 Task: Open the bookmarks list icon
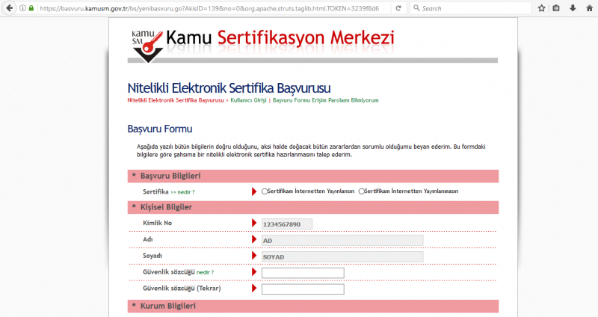[x=556, y=8]
